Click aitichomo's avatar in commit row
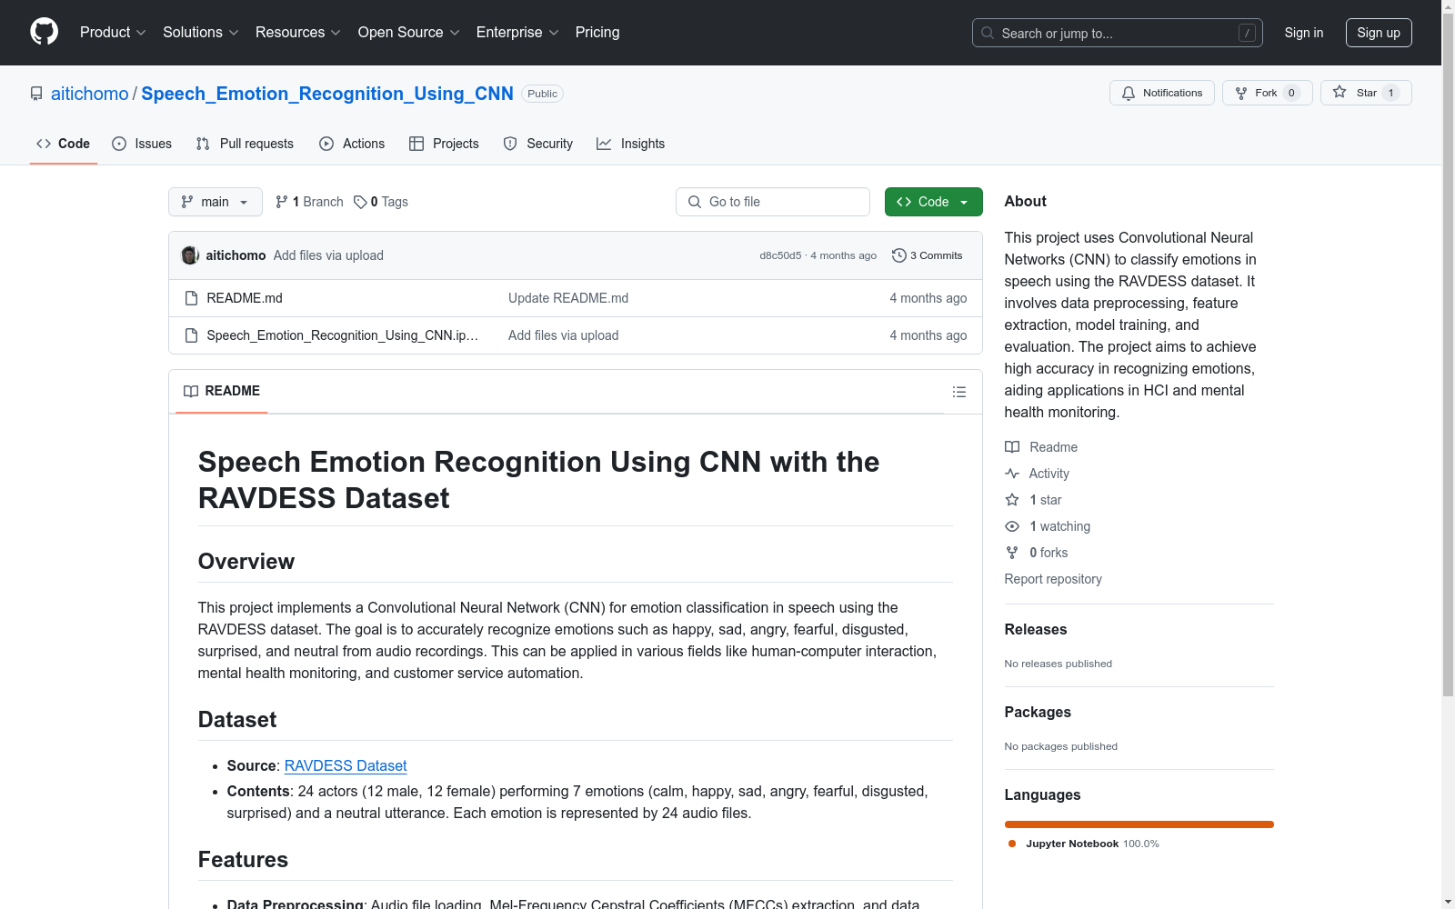This screenshot has width=1455, height=909. pyautogui.click(x=190, y=255)
